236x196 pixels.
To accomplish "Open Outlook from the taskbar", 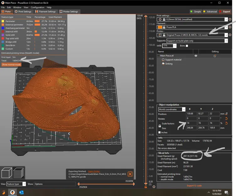I will tap(22, 192).
